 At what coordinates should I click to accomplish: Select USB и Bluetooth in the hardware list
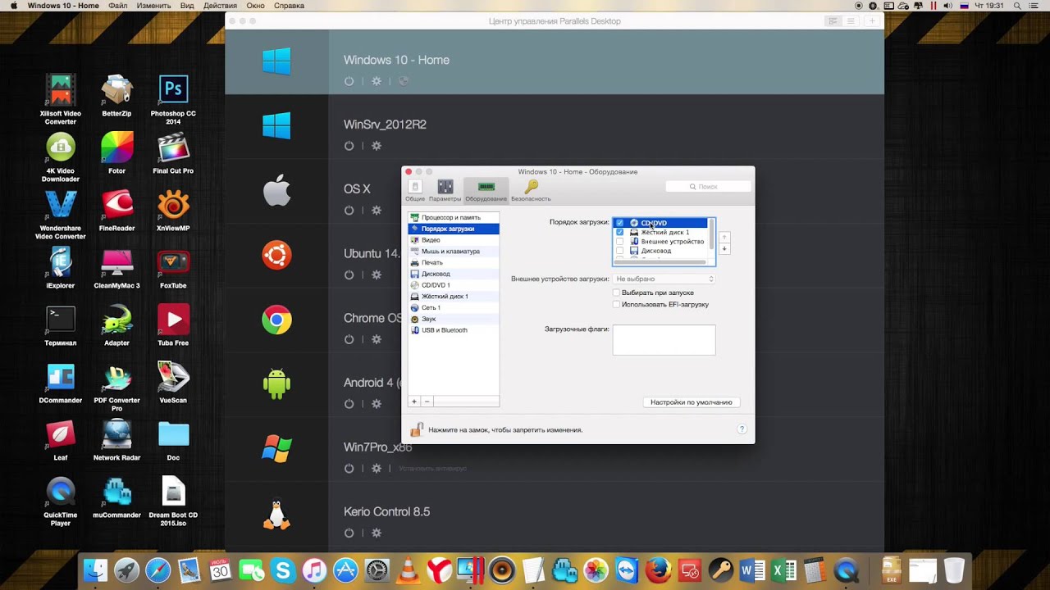pyautogui.click(x=454, y=330)
